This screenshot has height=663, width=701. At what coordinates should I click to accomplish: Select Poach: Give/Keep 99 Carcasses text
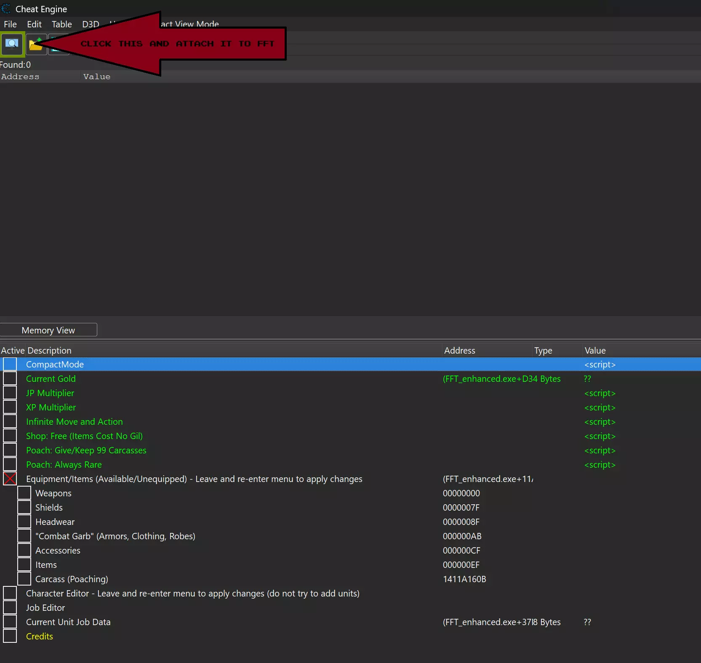[x=86, y=450]
